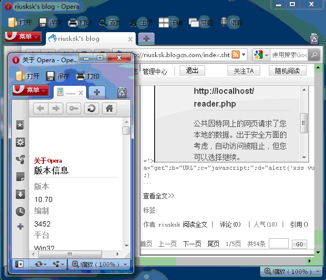Click blog page horizontal scroll right arrow
Image resolution: width=326 pixels, height=280 pixels.
[310, 261]
